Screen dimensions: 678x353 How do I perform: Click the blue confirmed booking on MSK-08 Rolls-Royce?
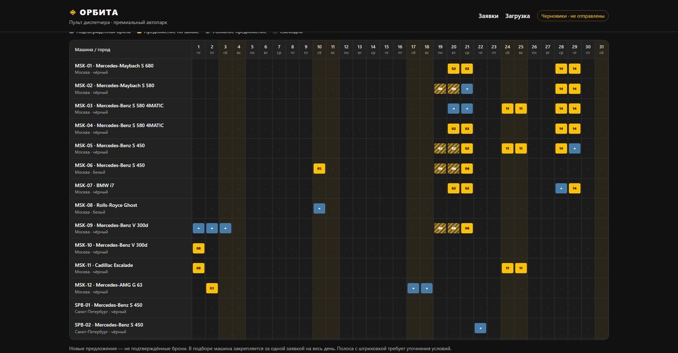click(319, 208)
